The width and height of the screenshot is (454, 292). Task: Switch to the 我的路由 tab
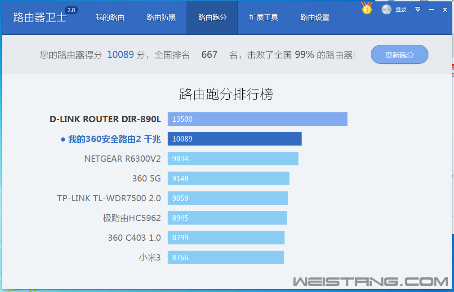pos(110,17)
